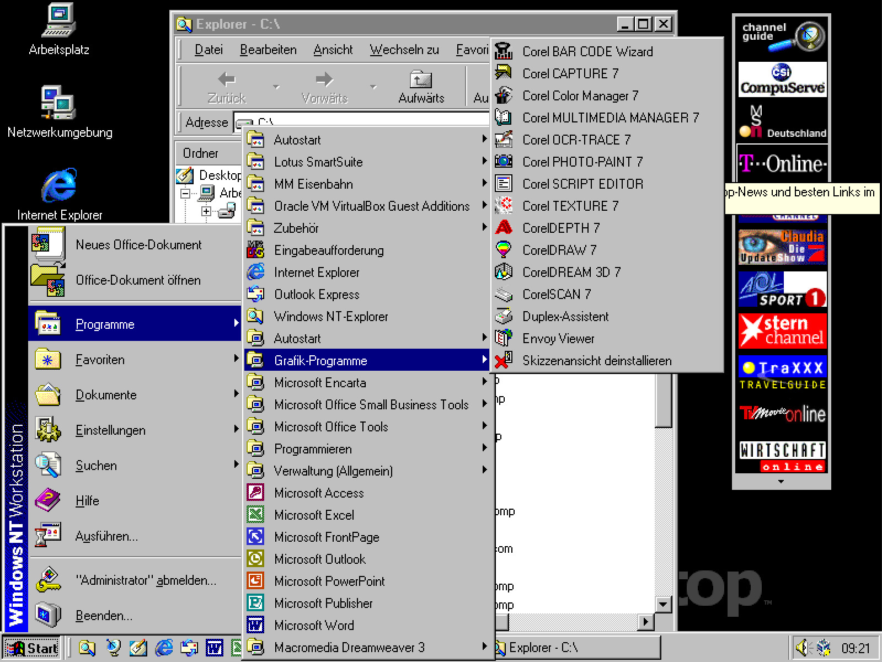Click the volume speaker tray icon

802,647
